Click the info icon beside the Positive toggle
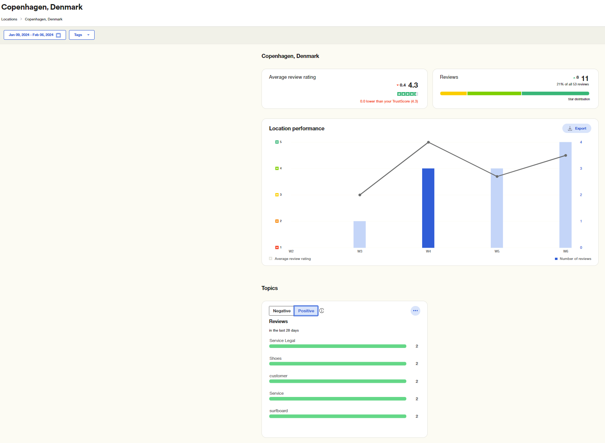 tap(322, 311)
